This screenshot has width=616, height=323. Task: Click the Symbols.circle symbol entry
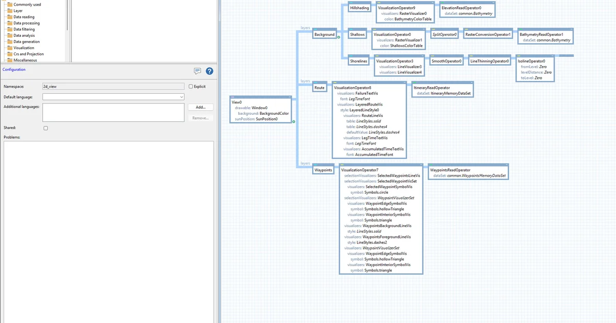[x=376, y=192]
